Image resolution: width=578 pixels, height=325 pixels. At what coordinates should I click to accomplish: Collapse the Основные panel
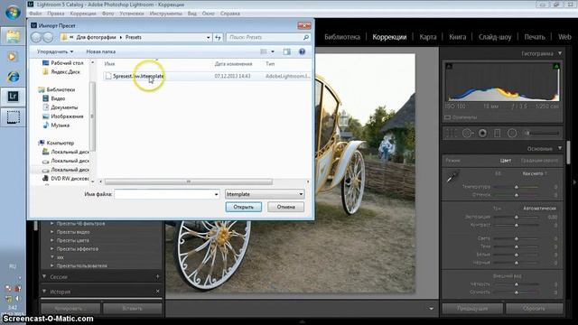tap(560, 148)
